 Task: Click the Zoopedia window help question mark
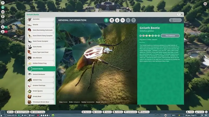[x=178, y=15]
